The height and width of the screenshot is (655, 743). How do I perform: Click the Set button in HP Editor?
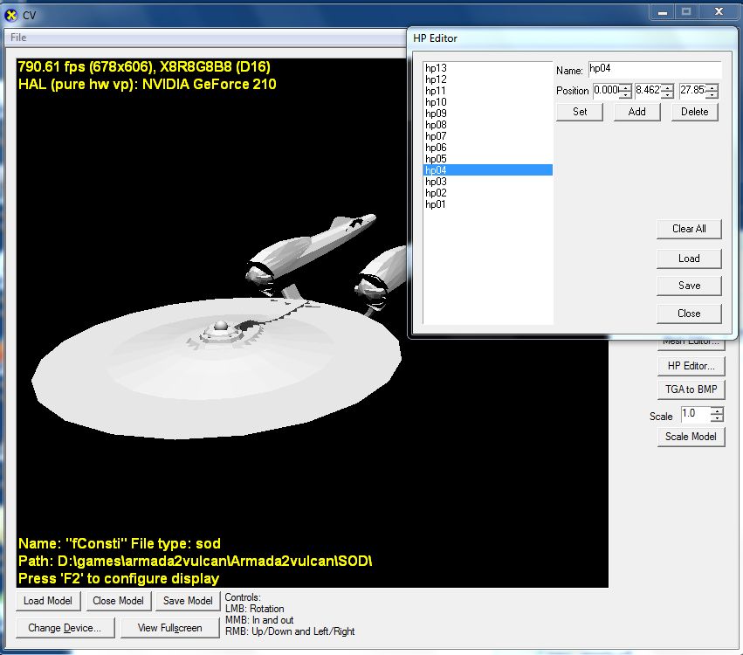580,112
